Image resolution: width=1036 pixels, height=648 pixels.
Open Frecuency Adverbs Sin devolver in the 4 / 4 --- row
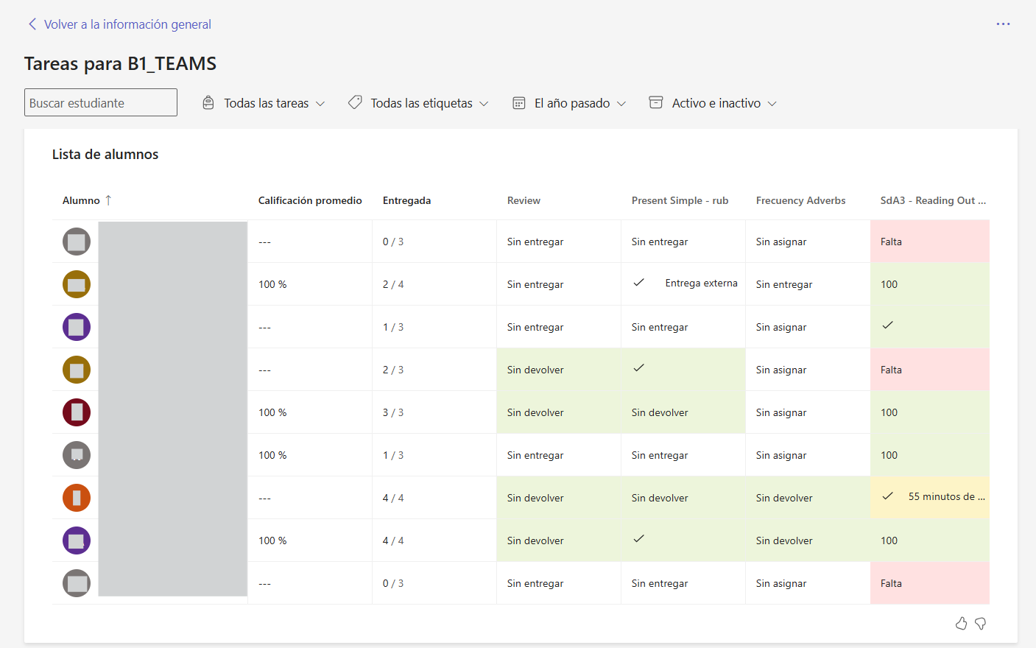pos(808,498)
